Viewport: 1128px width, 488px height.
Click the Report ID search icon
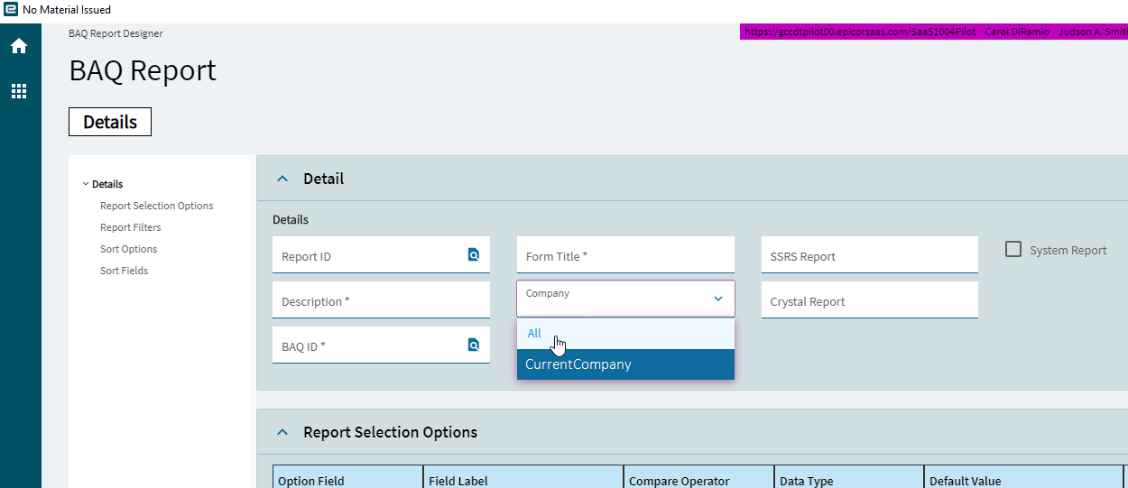pyautogui.click(x=474, y=255)
